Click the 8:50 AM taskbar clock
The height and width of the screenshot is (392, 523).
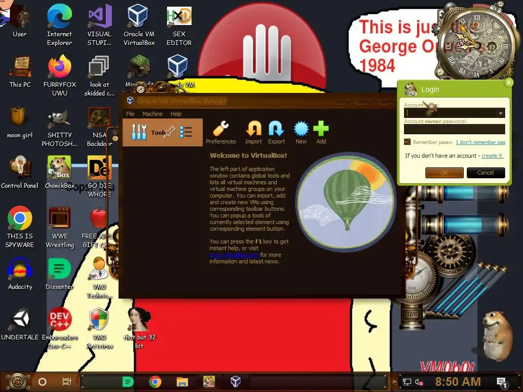[458, 382]
